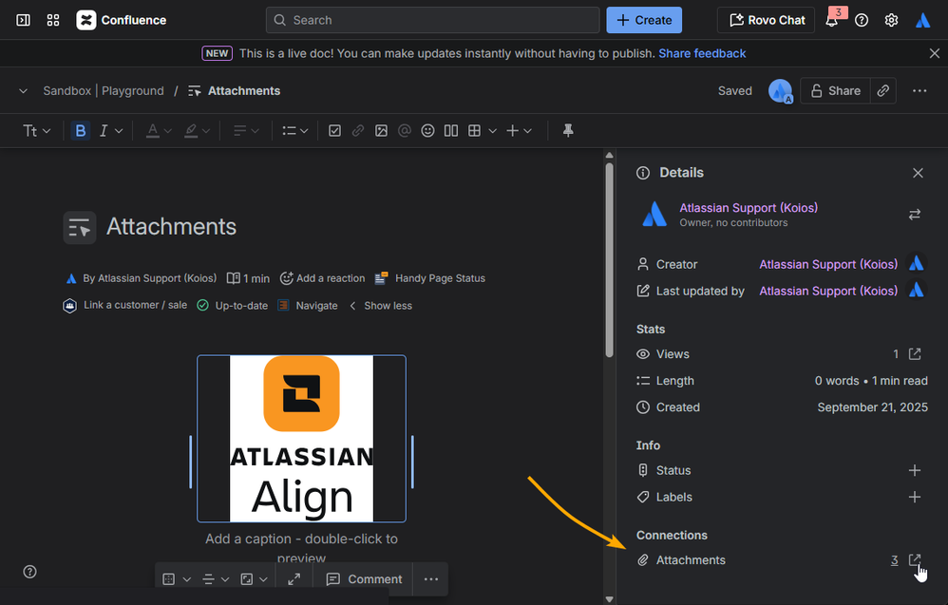948x605 pixels.
Task: Toggle italic formatting
Action: click(x=104, y=130)
